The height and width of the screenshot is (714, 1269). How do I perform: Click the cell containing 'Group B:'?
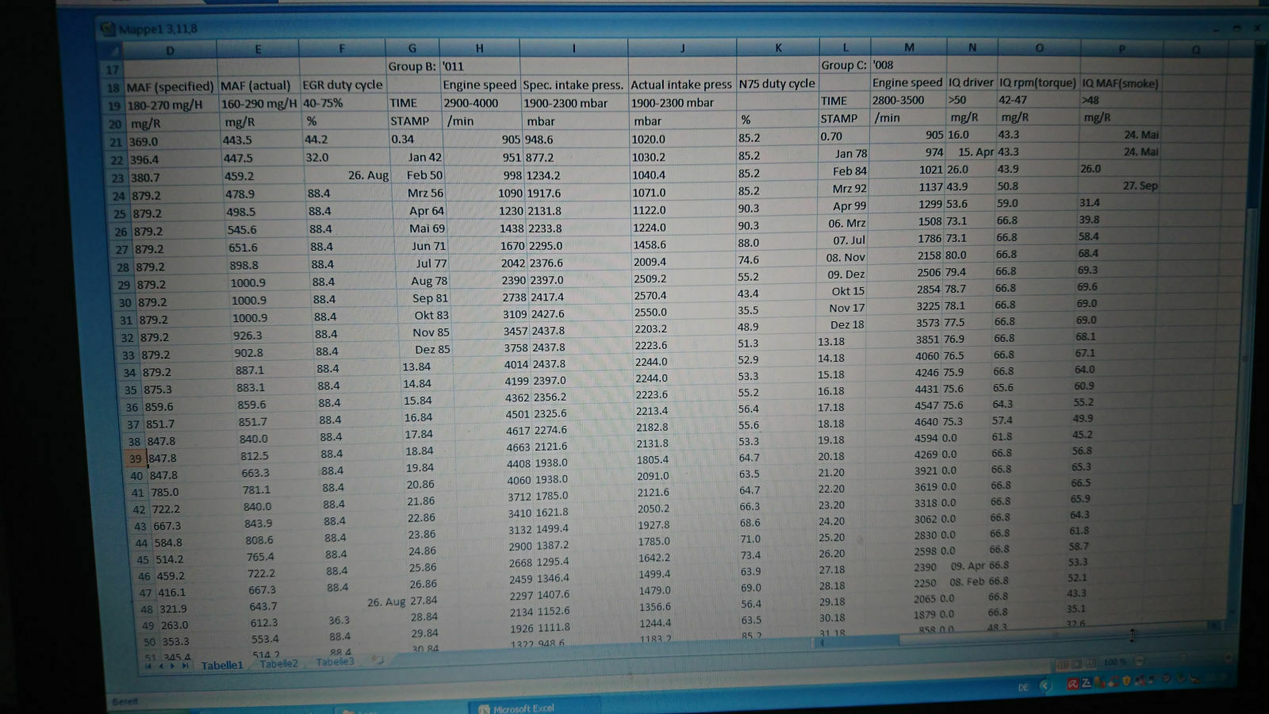pos(412,67)
